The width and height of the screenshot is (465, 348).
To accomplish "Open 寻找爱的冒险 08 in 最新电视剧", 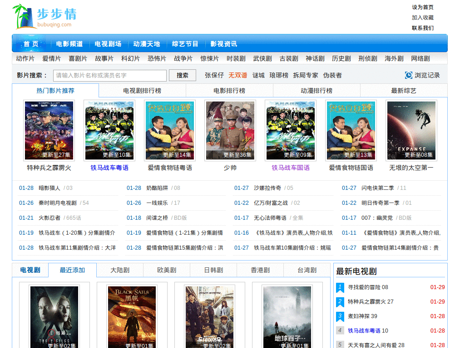I will coord(368,287).
